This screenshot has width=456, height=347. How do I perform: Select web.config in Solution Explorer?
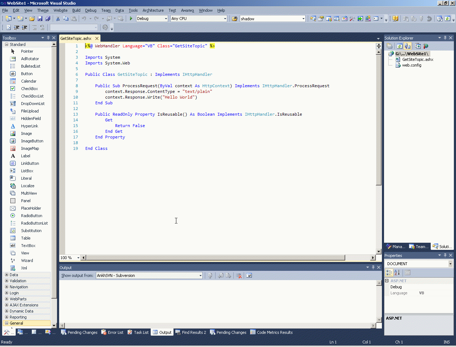coord(411,65)
